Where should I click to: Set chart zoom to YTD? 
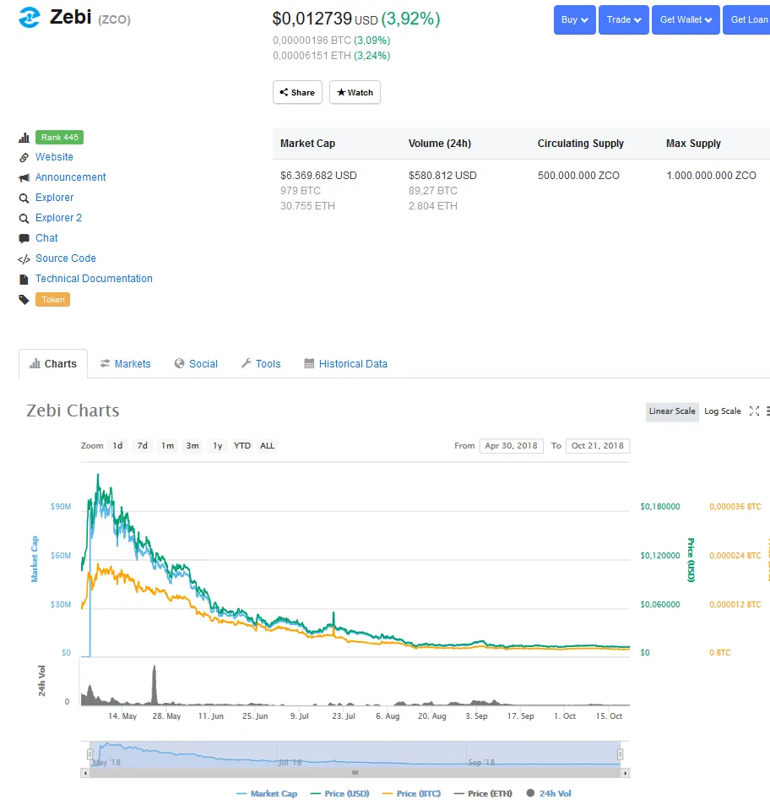pyautogui.click(x=242, y=446)
